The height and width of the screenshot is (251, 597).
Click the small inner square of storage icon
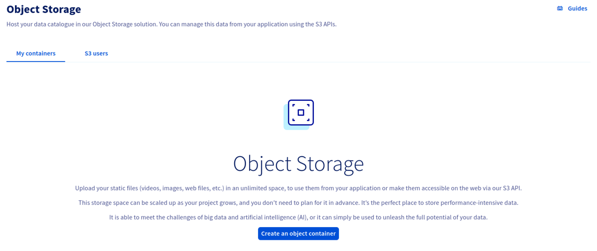click(x=301, y=113)
